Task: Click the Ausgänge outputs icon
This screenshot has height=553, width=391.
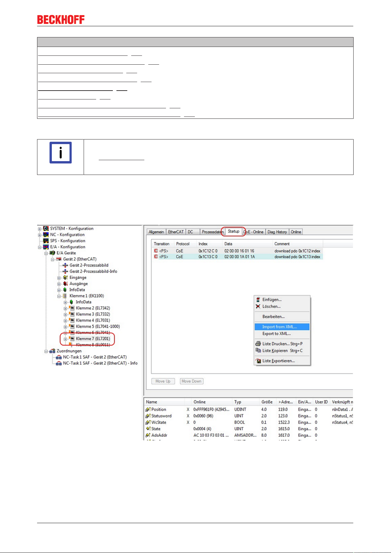Action: 65,284
